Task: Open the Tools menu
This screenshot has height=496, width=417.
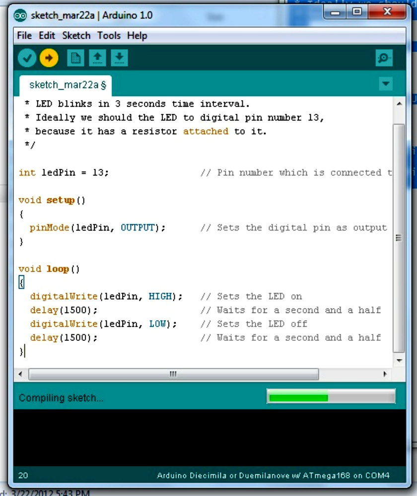Action: [109, 35]
